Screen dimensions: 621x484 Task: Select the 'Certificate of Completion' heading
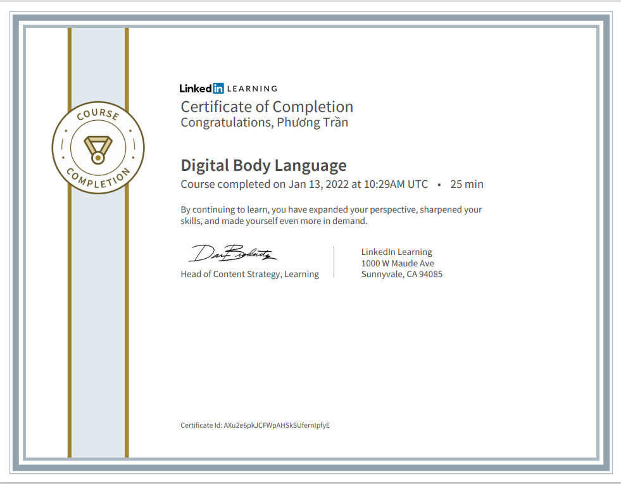pyautogui.click(x=267, y=107)
